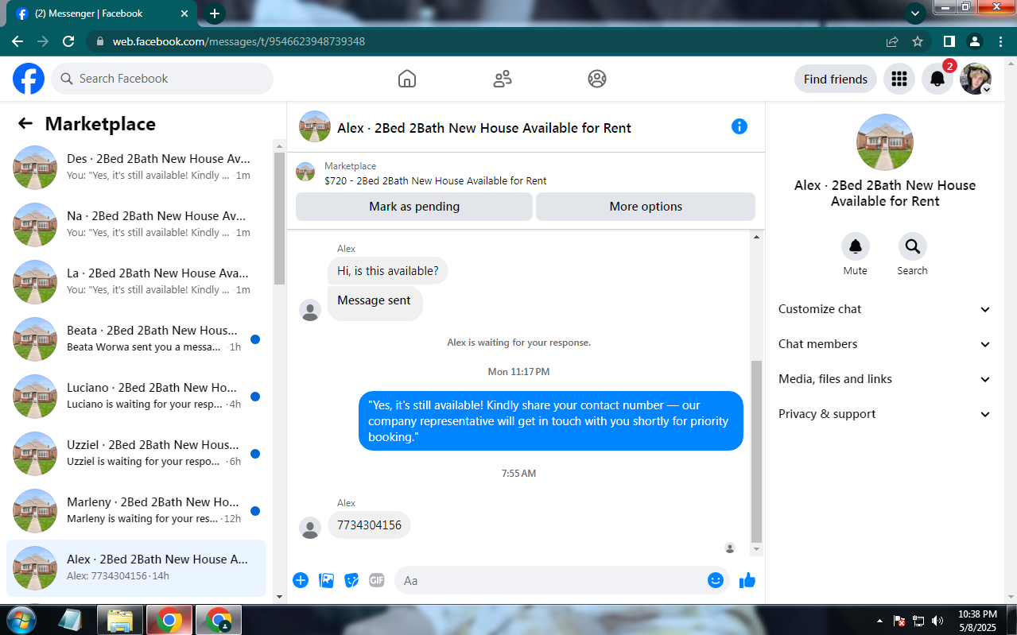Expand Privacy & support section
1017x635 pixels.
pyautogui.click(x=885, y=414)
